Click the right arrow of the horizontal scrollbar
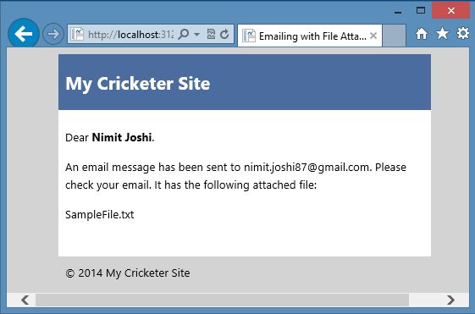Image resolution: width=475 pixels, height=314 pixels. tap(450, 300)
